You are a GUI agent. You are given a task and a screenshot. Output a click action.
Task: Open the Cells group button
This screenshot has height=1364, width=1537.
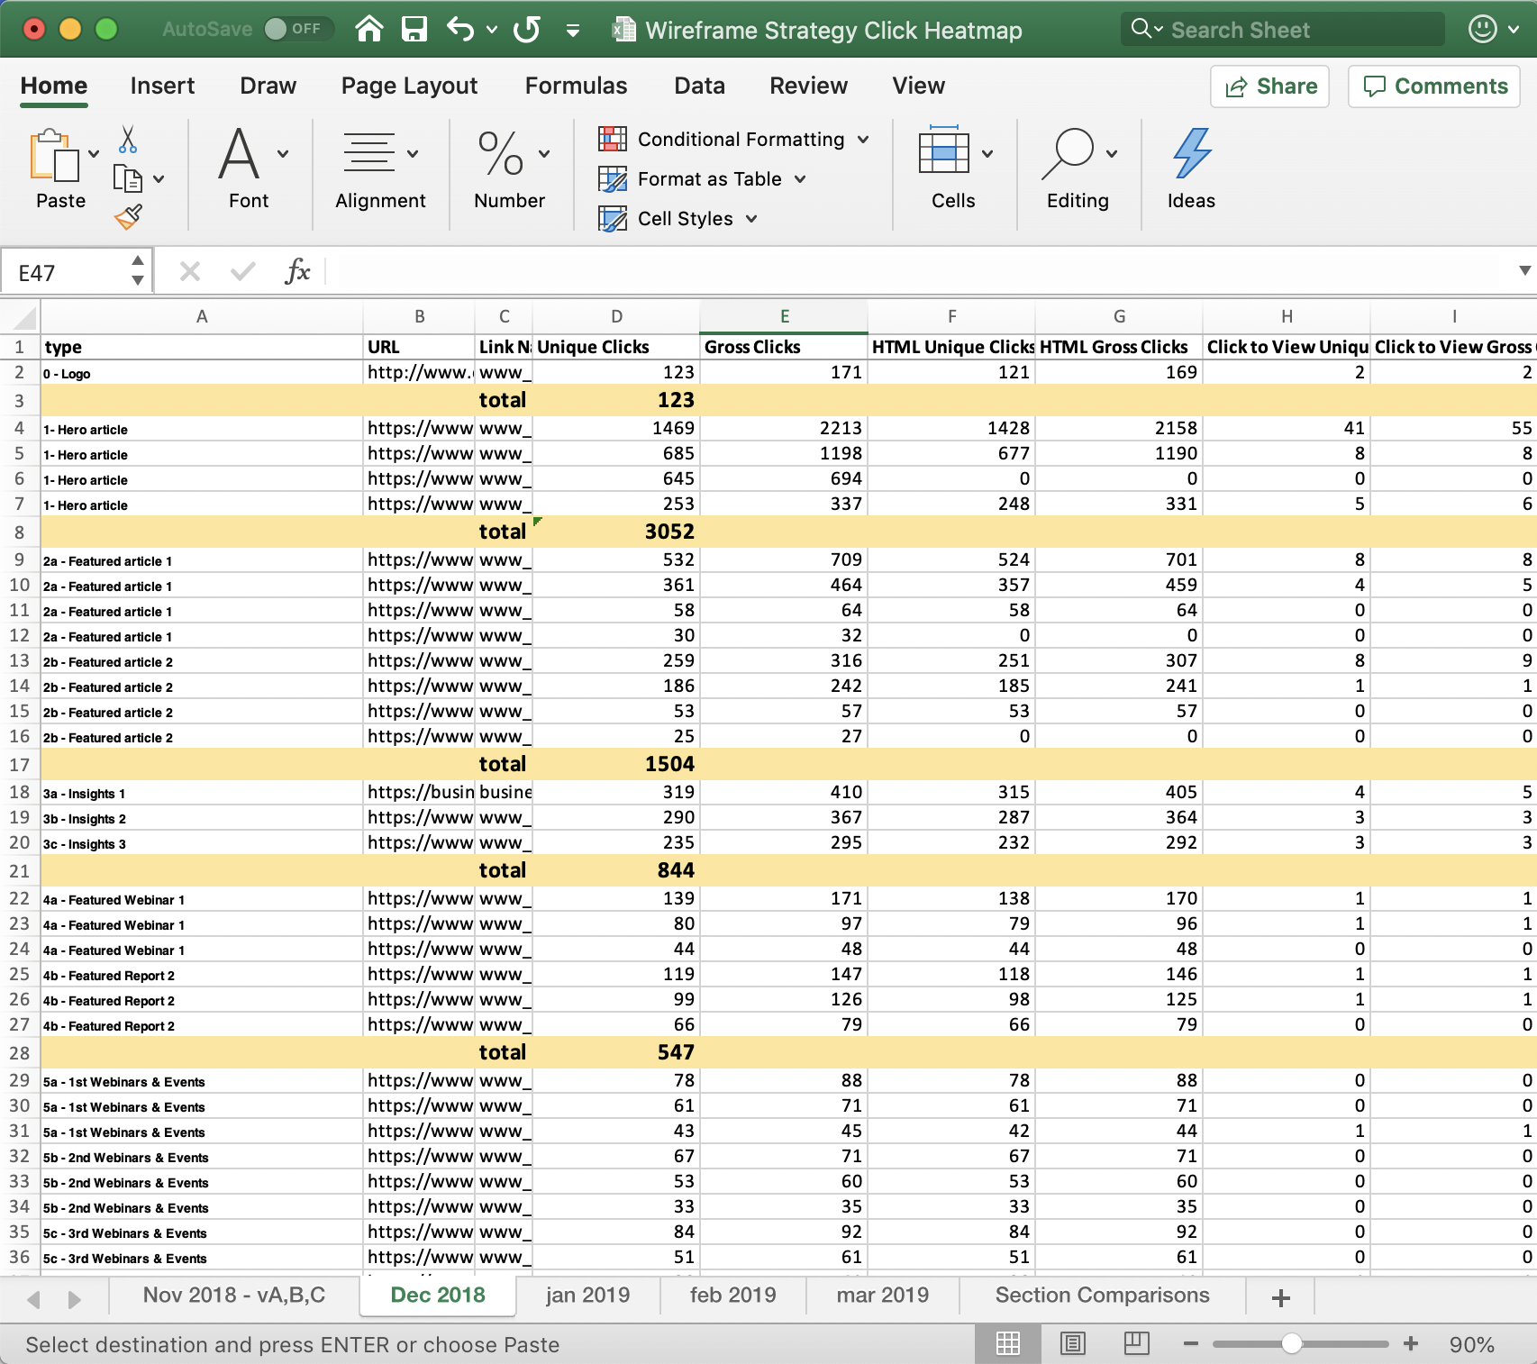pos(953,168)
